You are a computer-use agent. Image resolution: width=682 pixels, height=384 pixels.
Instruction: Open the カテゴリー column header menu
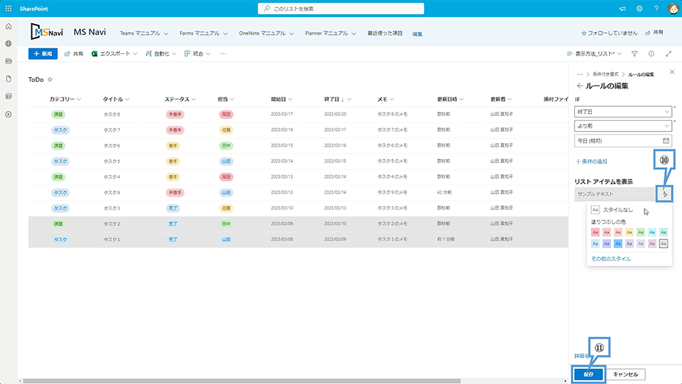pos(65,99)
